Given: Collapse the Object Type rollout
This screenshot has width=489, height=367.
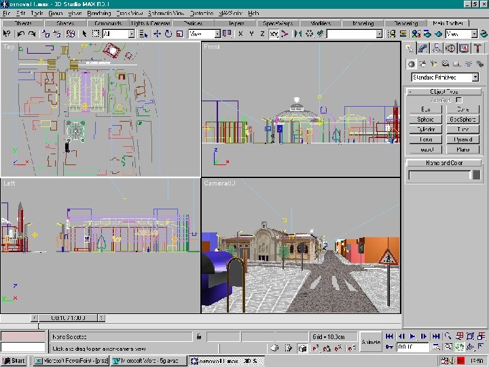Looking at the screenshot, I should [444, 91].
